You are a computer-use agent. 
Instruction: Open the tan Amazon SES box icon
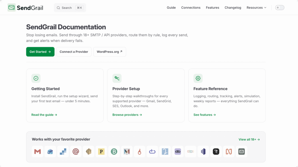pos(88,151)
